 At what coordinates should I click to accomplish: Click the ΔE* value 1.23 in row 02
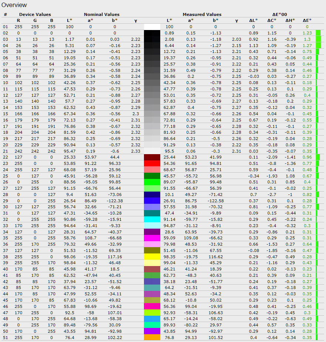307,33
